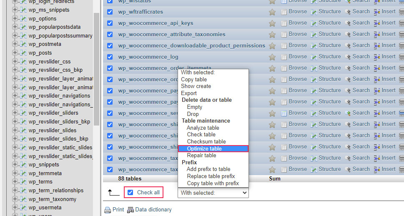Screen dimensions: 404x216
Task: Click table icon next to wp_usermeta in sidebar
Action: (x=23, y=208)
